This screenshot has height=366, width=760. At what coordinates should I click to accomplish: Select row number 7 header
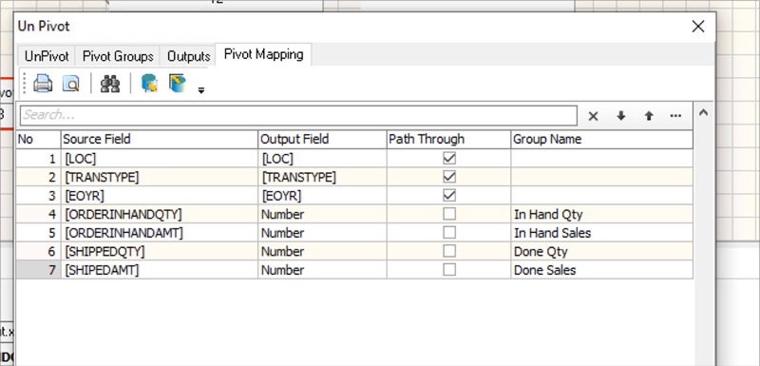38,270
